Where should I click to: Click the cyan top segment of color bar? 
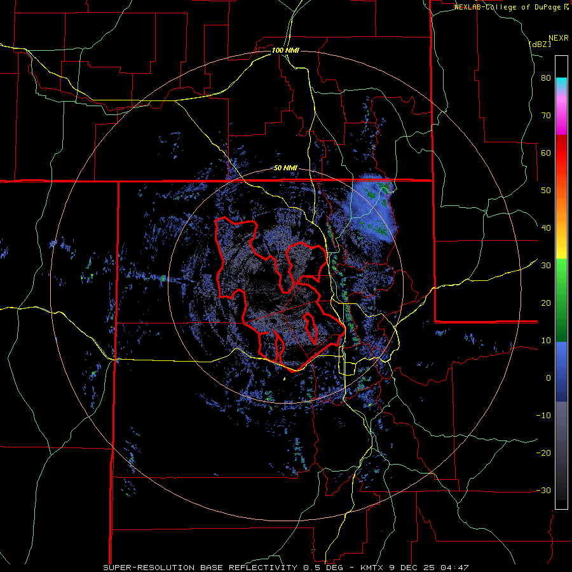tap(561, 83)
